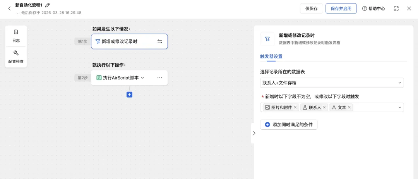The image size is (418, 179).
Task: Click 添加同时满足的条件 button
Action: tap(289, 125)
